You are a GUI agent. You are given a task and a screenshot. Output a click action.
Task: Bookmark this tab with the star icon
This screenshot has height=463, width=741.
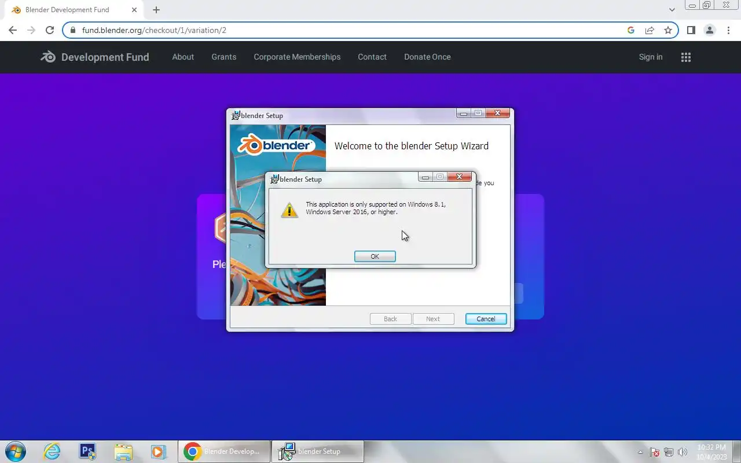point(668,30)
